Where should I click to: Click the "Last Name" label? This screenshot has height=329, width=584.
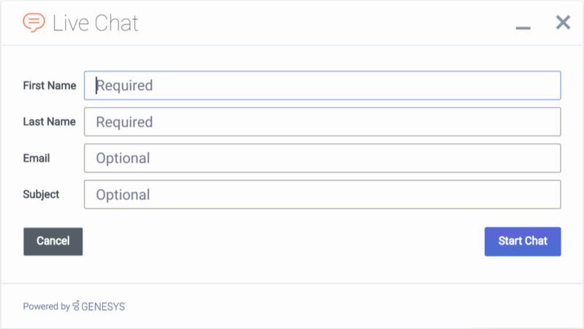[x=50, y=122]
